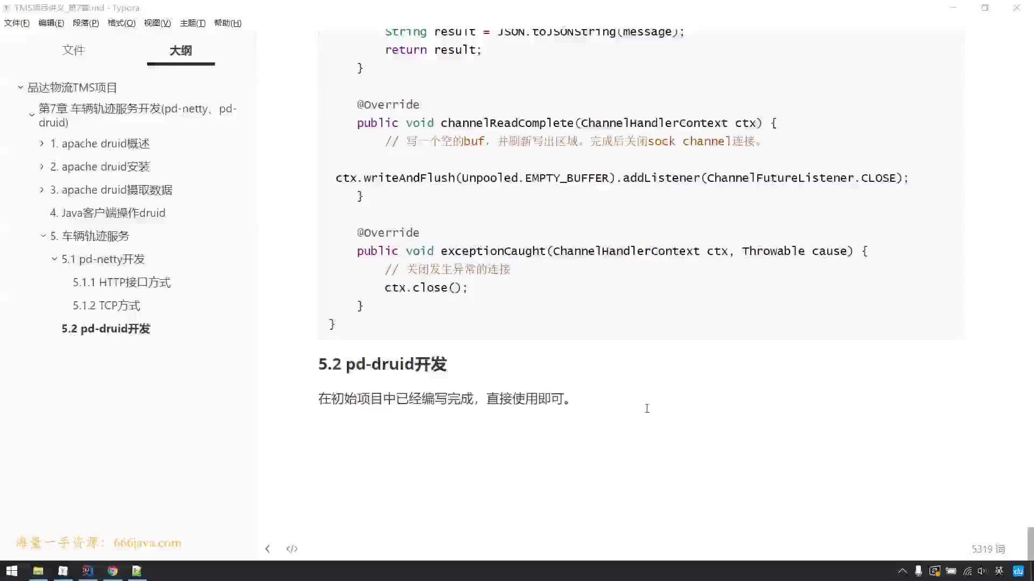The image size is (1034, 581).
Task: Toggle source code mode icon
Action: [292, 549]
